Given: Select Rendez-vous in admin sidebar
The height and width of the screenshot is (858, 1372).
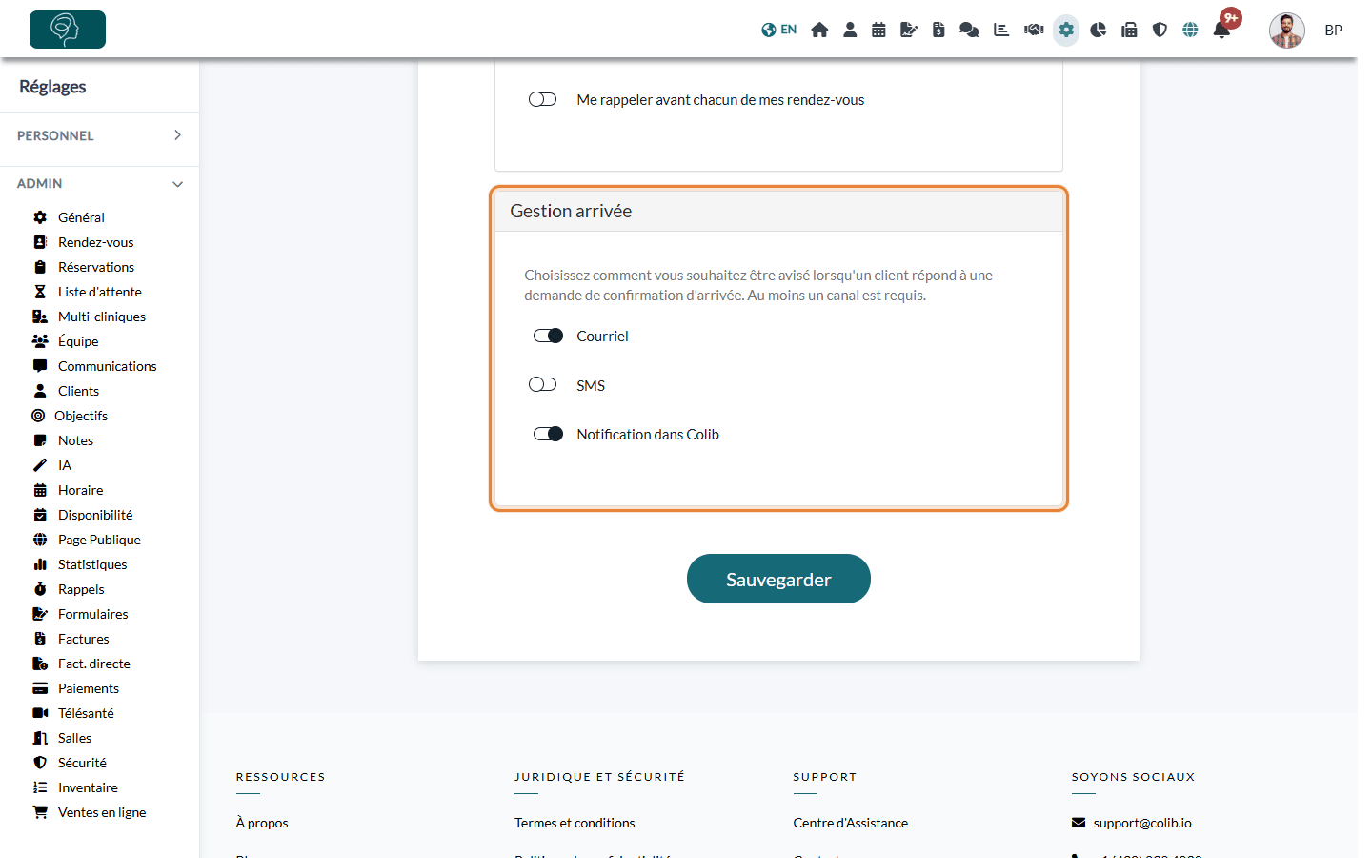Looking at the screenshot, I should click(95, 242).
